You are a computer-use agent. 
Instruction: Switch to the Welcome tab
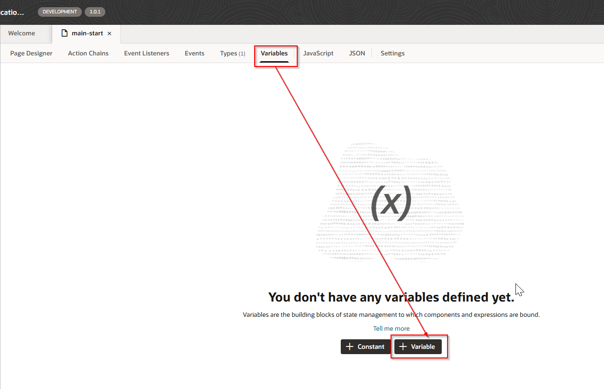coord(22,33)
